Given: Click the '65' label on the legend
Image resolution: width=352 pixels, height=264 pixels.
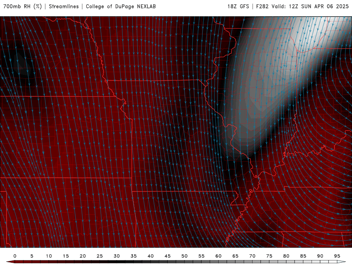Looking at the screenshot, I should pyautogui.click(x=235, y=256).
